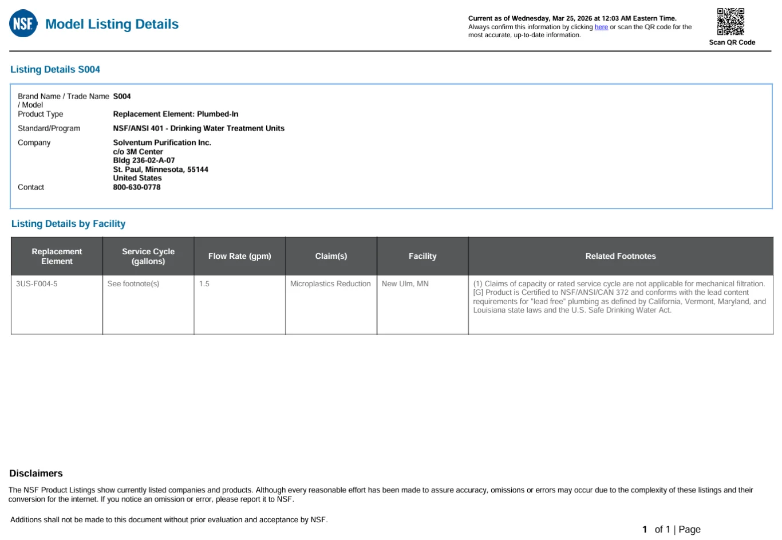Select the contact phone number 800-630-0778
Screen dimensions: 782x540
[137, 187]
